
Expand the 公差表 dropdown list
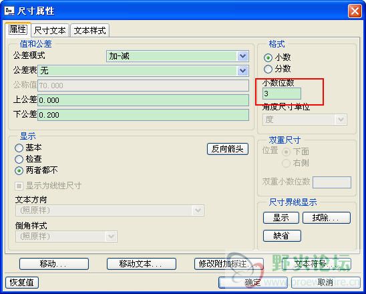coord(242,71)
